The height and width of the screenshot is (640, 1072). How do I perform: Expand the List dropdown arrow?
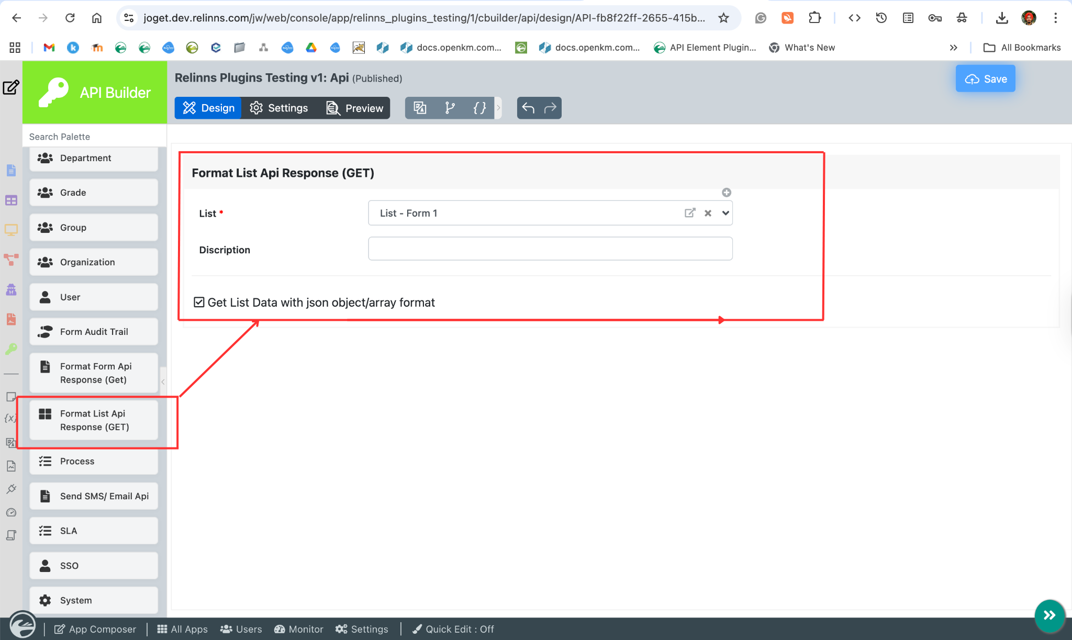click(x=725, y=213)
